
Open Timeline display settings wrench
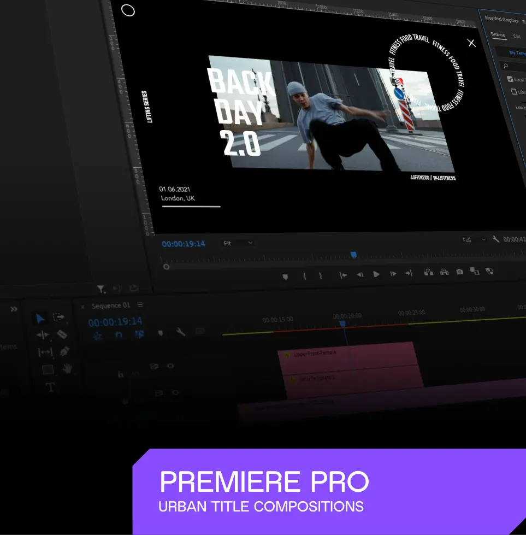[x=180, y=332]
